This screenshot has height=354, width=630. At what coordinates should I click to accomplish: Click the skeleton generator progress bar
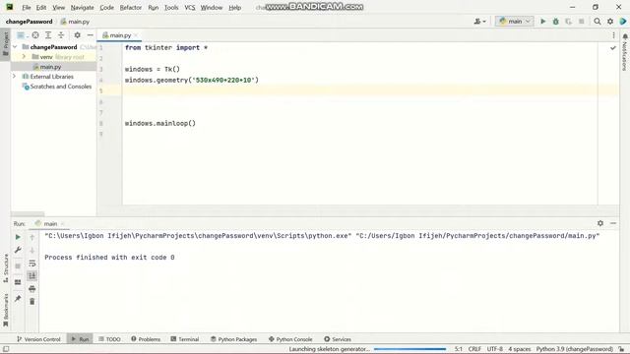coord(409,349)
